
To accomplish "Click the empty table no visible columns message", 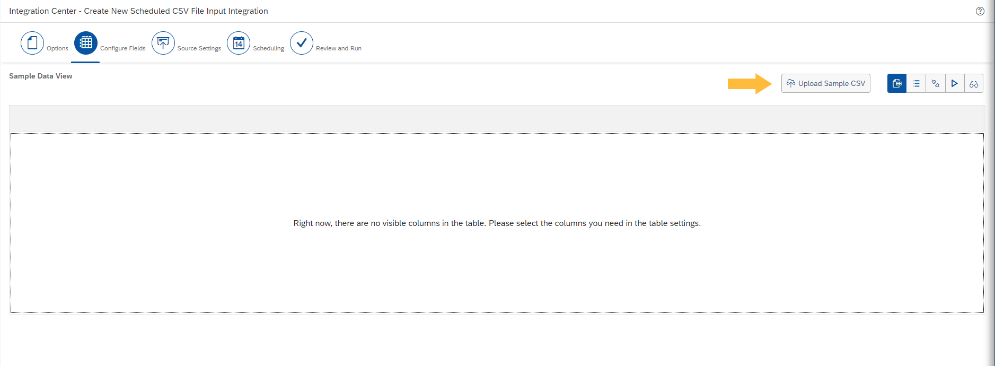I will (497, 223).
